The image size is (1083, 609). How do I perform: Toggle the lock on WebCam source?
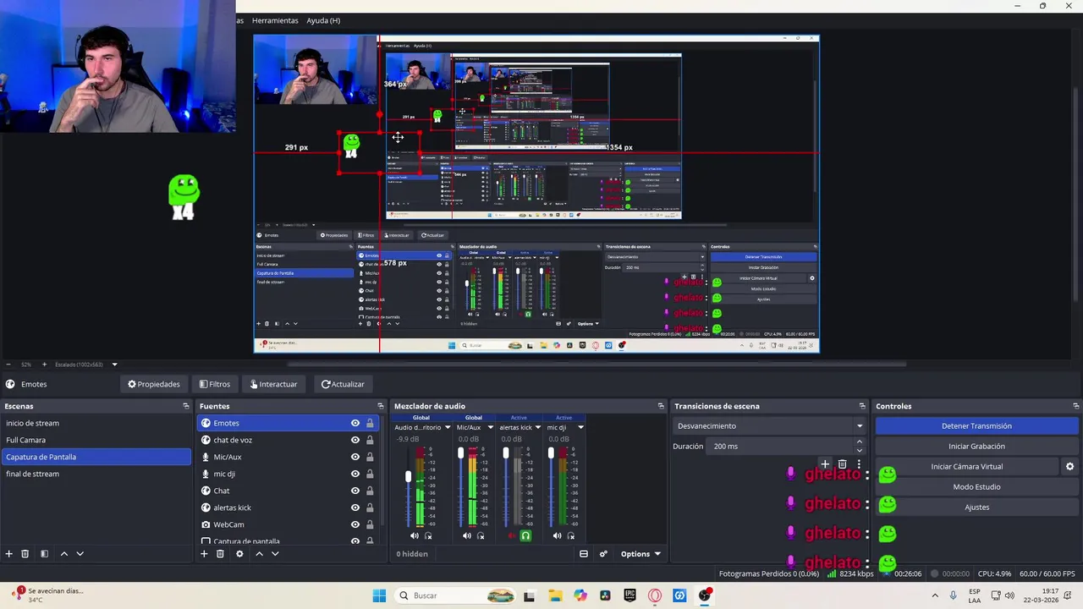370,524
